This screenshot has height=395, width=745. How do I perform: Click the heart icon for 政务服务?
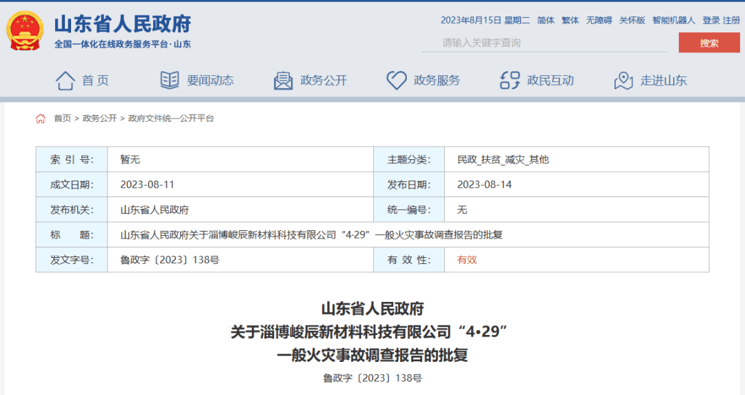pos(396,81)
